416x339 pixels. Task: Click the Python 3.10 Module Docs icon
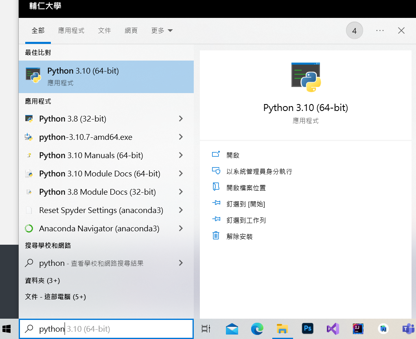point(29,174)
